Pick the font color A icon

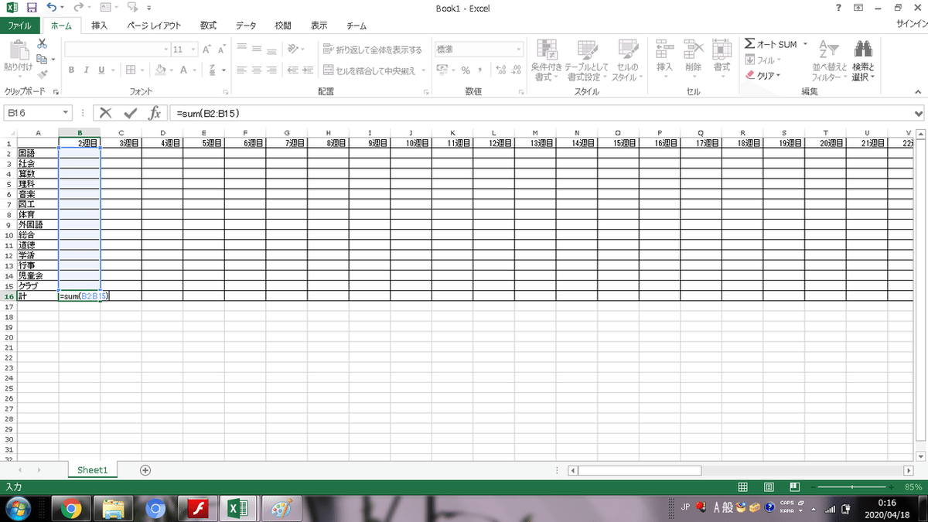[x=184, y=70]
